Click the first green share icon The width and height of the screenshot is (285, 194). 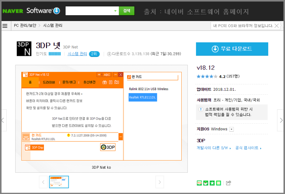pos(199,183)
